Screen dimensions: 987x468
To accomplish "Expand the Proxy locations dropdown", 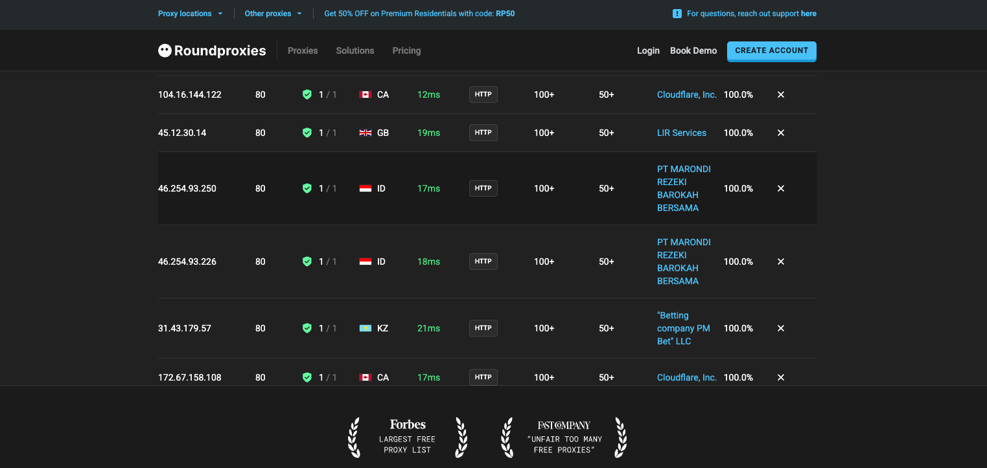I will click(x=190, y=14).
